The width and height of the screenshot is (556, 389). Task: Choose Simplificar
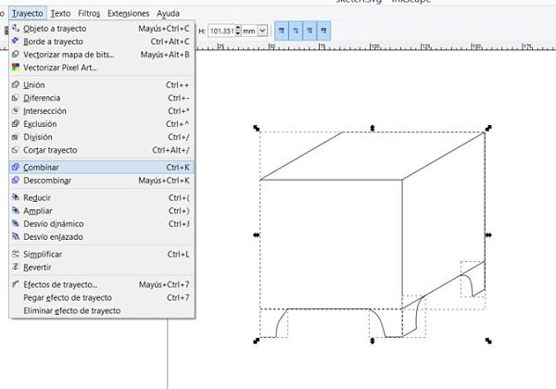click(102, 254)
